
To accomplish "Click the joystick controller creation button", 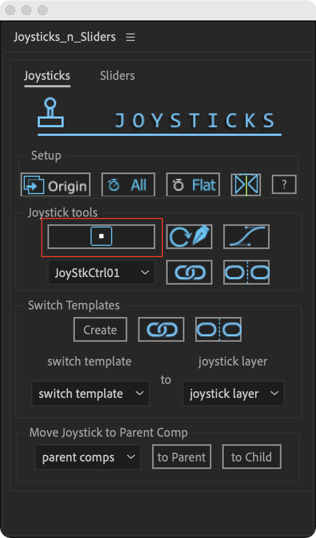I will [101, 237].
